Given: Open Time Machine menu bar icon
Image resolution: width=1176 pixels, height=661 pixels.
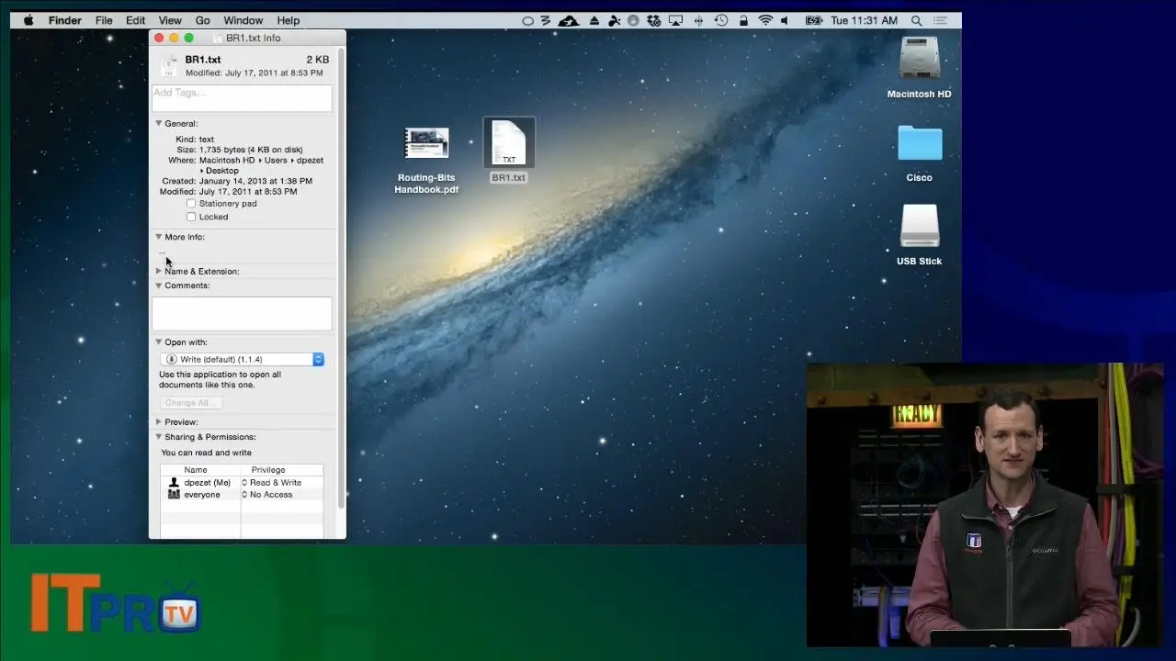Looking at the screenshot, I should tap(721, 20).
